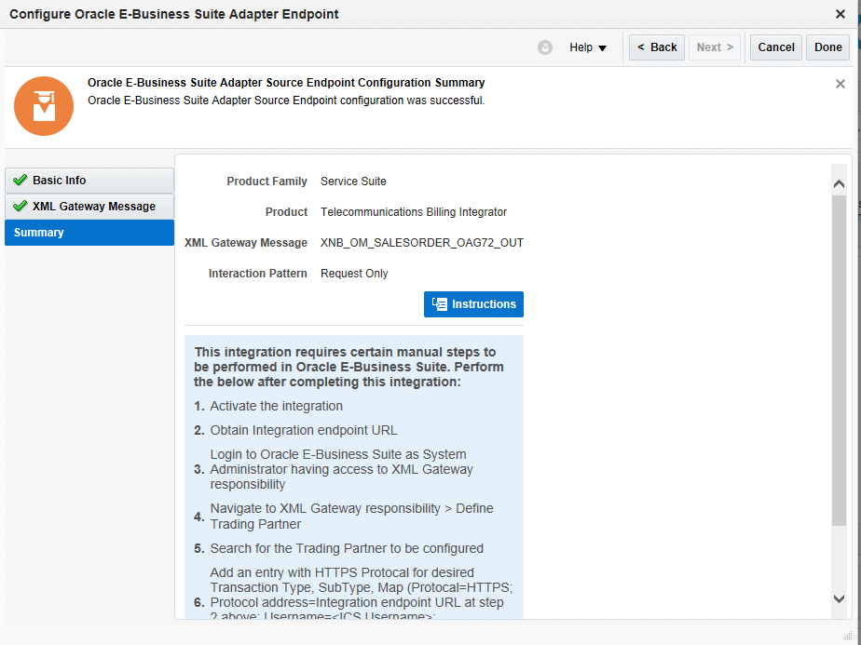Click the orange adapter icon in the summary banner
This screenshot has width=861, height=645.
(x=44, y=106)
